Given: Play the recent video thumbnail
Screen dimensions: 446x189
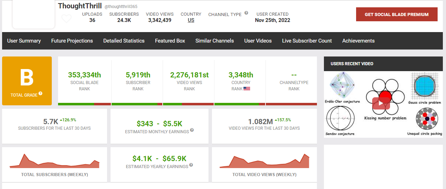Looking at the screenshot, I should point(381,104).
